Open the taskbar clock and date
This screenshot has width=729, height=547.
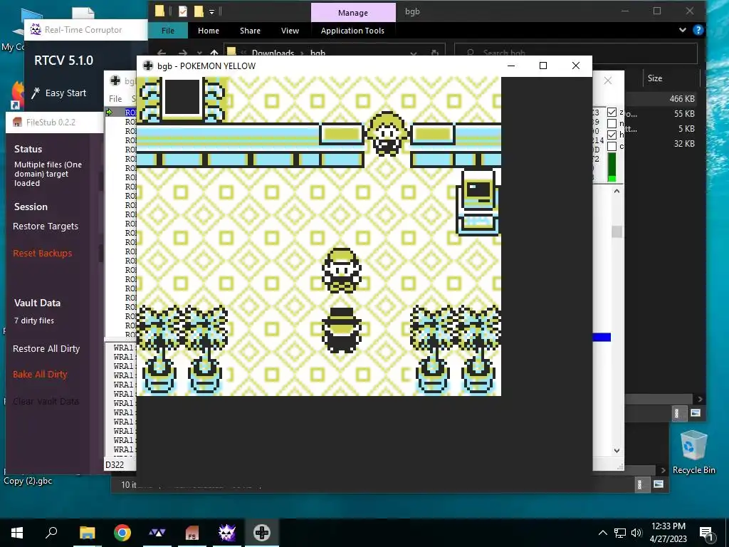pos(668,533)
